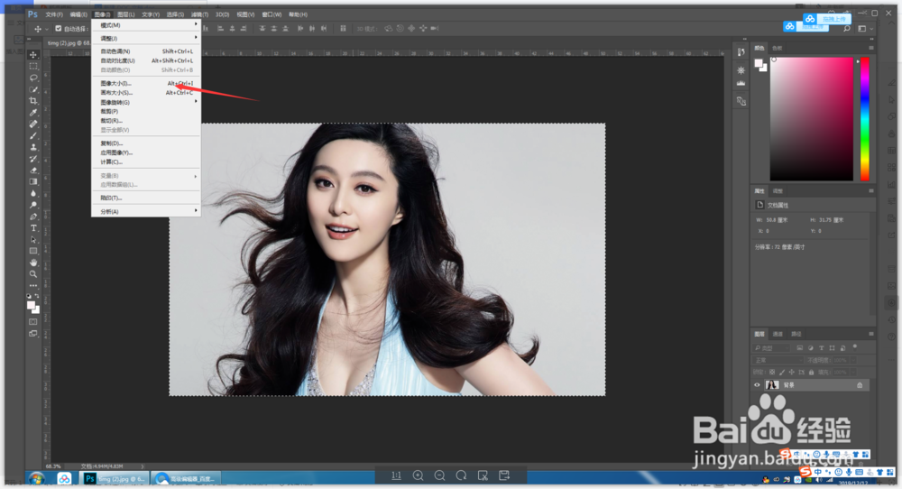Viewport: 902px width, 489px height.
Task: Select the Eyedropper tool
Action: point(33,112)
